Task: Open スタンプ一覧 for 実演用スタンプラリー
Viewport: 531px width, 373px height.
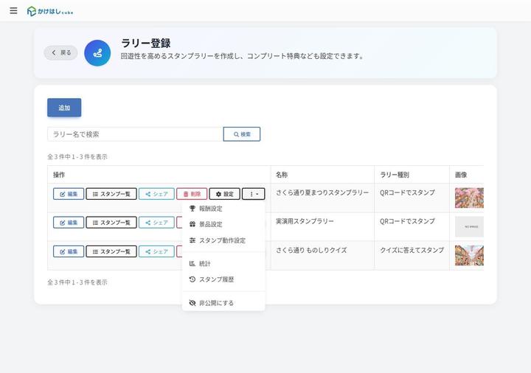Action: point(111,223)
